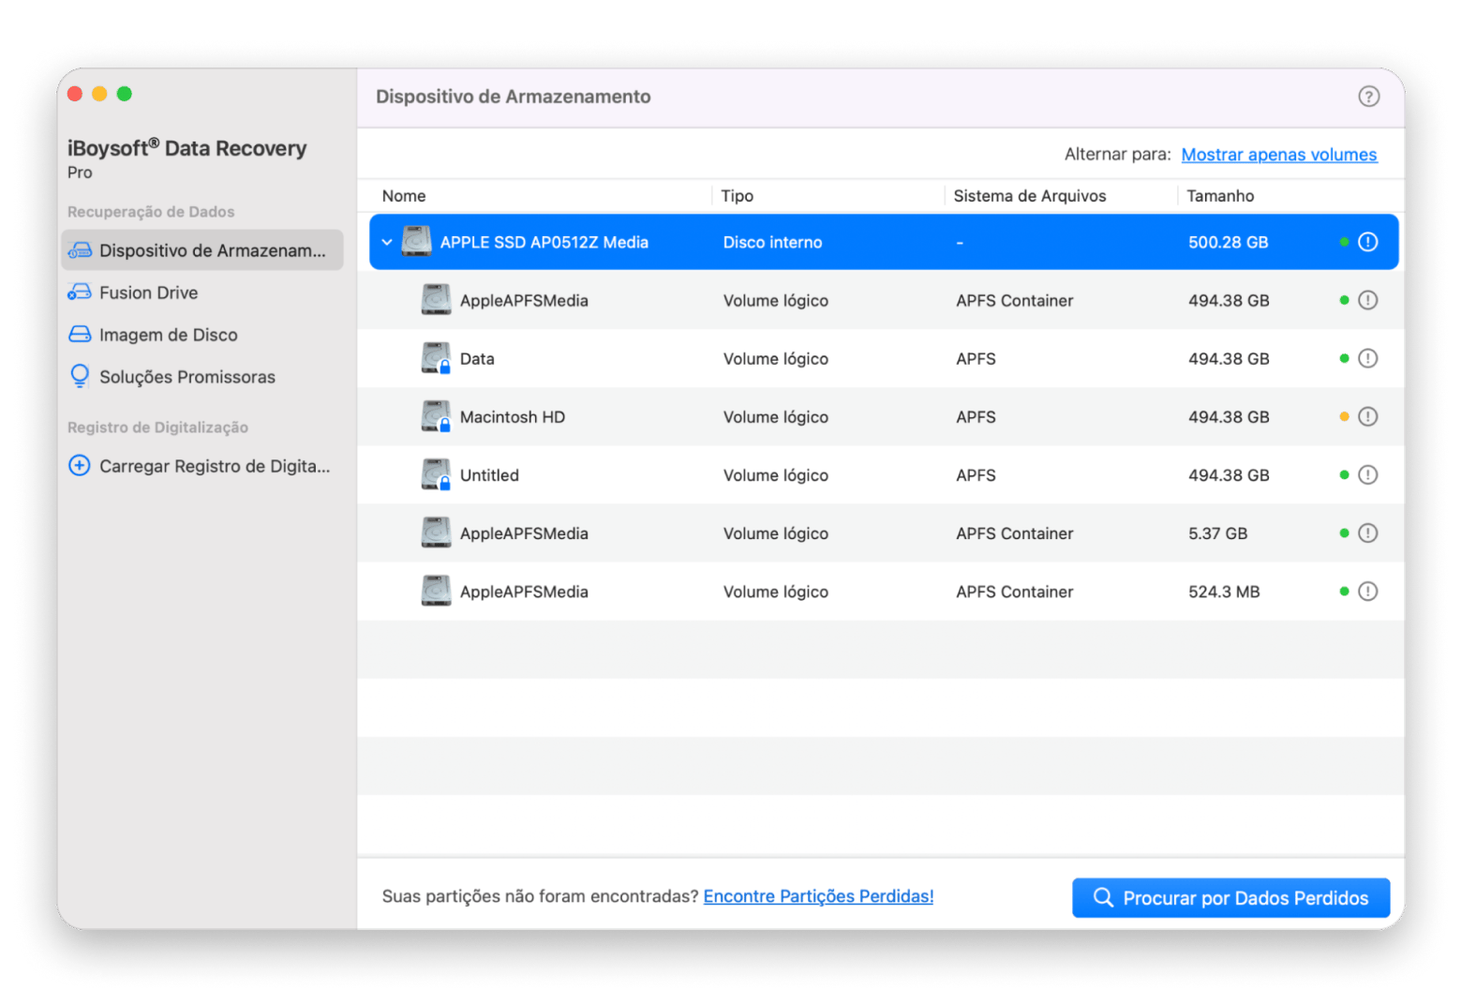This screenshot has height=1005, width=1462.
Task: Click the 524.3 MB size value
Action: tap(1223, 592)
